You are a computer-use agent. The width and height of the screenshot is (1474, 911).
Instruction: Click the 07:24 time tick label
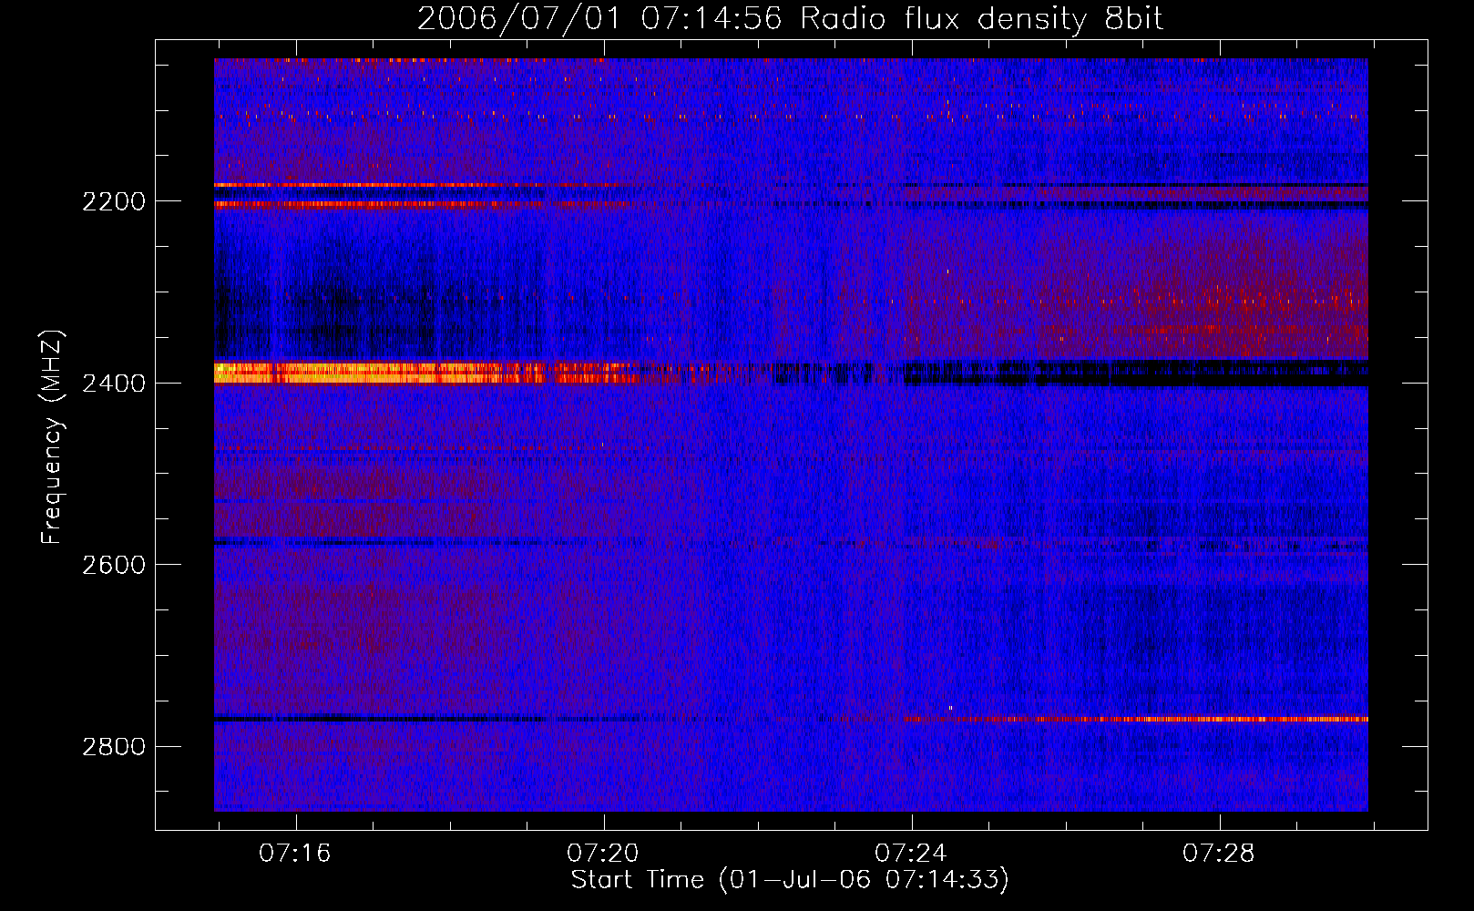coord(911,854)
